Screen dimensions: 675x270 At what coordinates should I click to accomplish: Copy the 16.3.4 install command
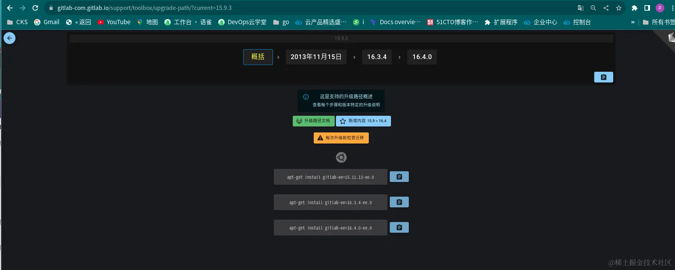pos(399,202)
